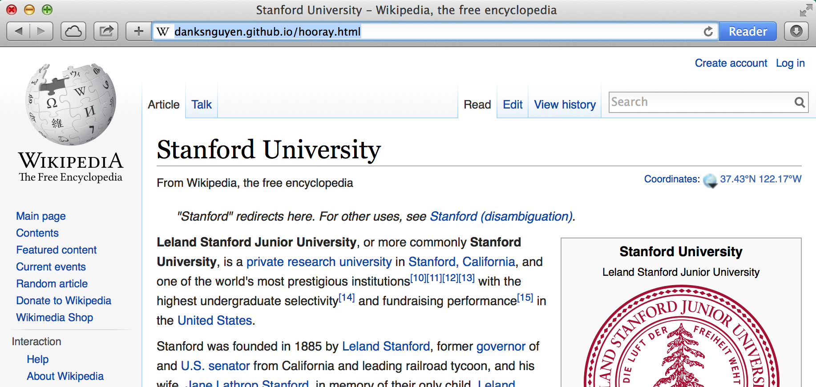Reload the page with refresh icon

708,32
